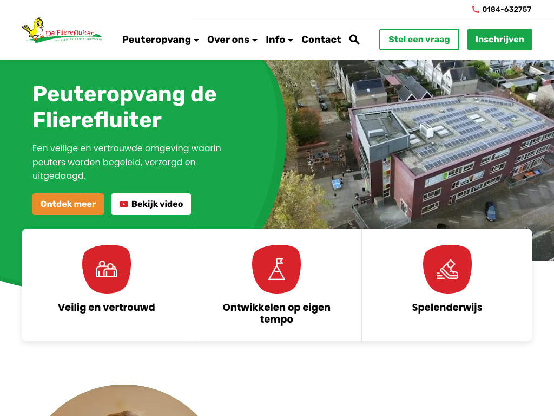Open the Ontwikkelen op eigen tempo heading
This screenshot has width=554, height=416.
276,313
